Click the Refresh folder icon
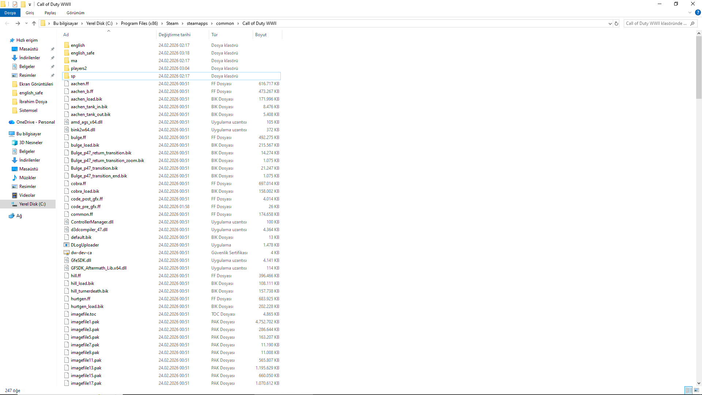The height and width of the screenshot is (395, 702). point(616,23)
